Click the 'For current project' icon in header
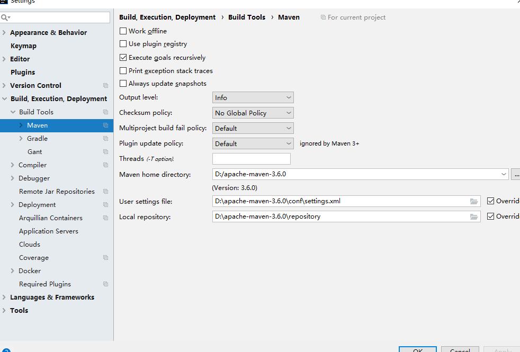Screen dimensions: 520x352 coord(323,17)
